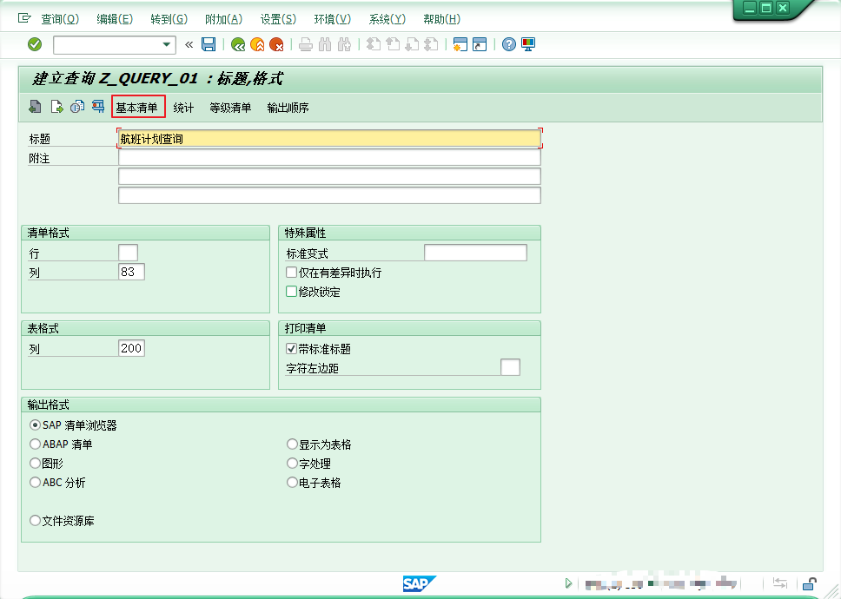Select the 字处理 radio button
Image resolution: width=841 pixels, height=599 pixels.
point(292,463)
